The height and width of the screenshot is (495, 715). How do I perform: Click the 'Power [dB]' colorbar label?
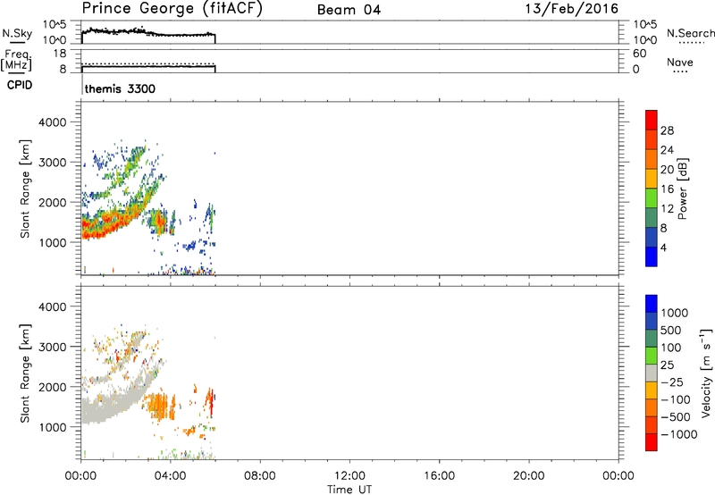tap(682, 189)
